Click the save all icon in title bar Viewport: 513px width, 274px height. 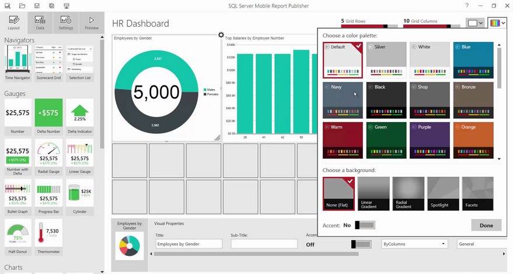pos(52,6)
